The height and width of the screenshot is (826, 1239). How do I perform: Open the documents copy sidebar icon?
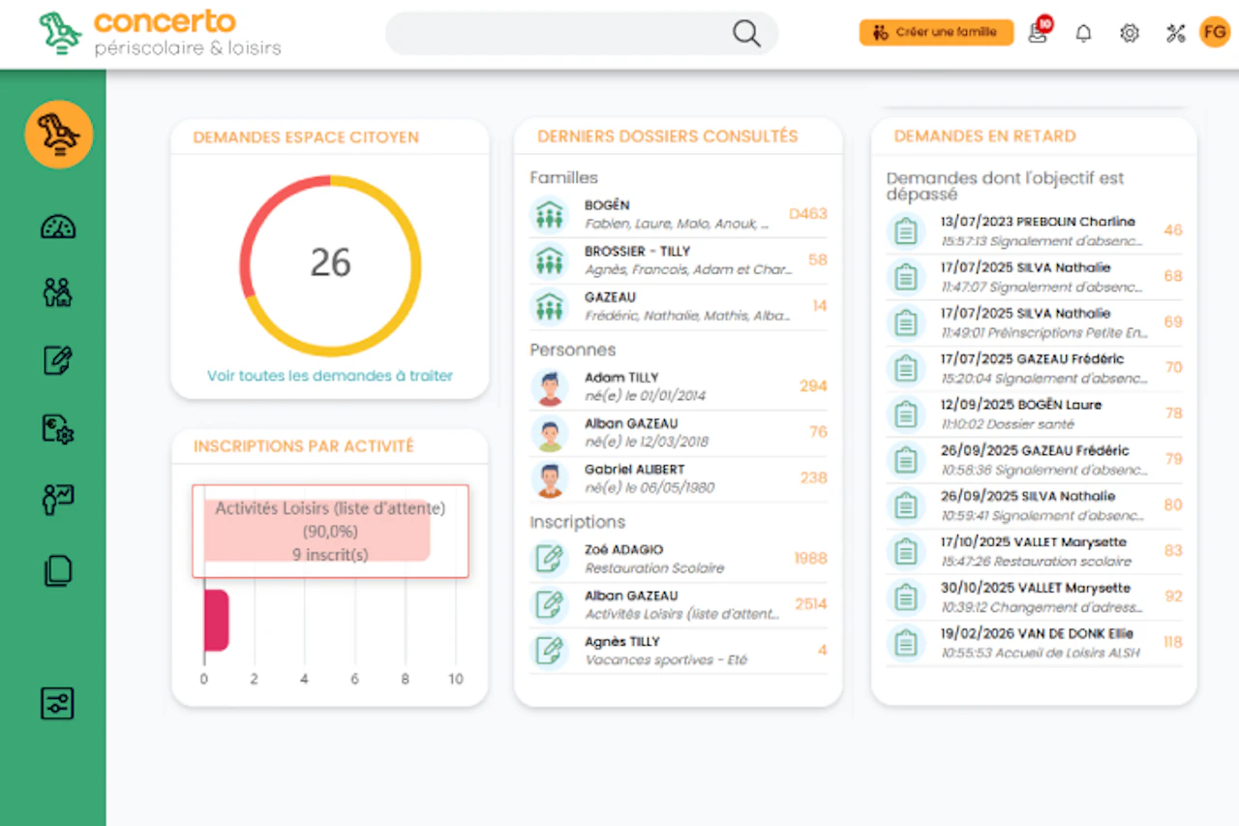pos(58,570)
